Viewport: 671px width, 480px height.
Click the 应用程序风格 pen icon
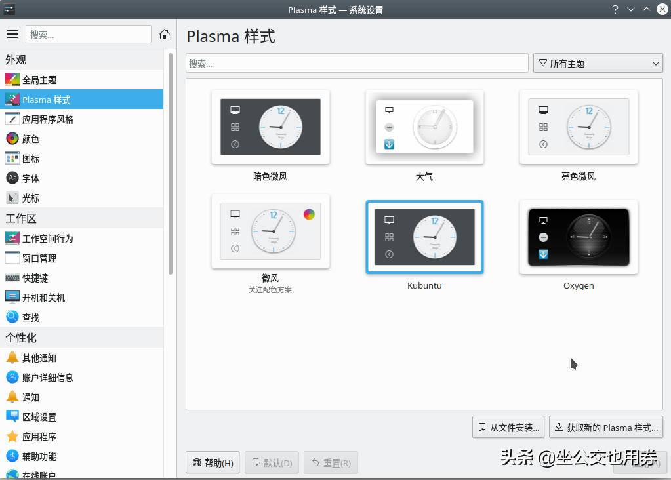click(x=12, y=119)
